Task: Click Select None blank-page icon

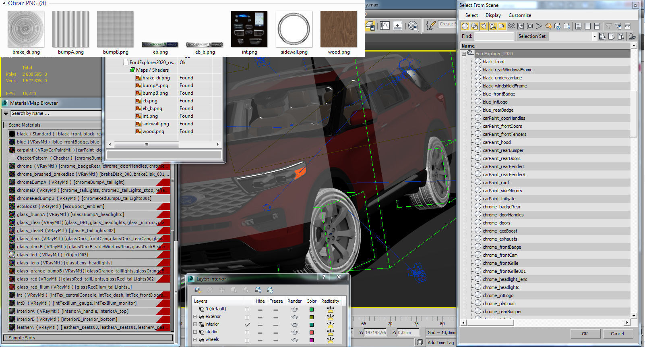Action: click(588, 26)
